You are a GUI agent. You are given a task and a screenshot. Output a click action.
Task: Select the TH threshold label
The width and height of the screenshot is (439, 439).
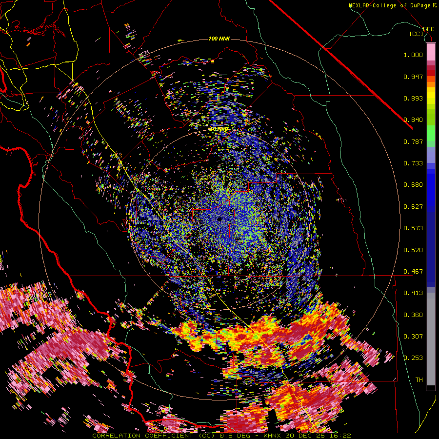tap(419, 380)
